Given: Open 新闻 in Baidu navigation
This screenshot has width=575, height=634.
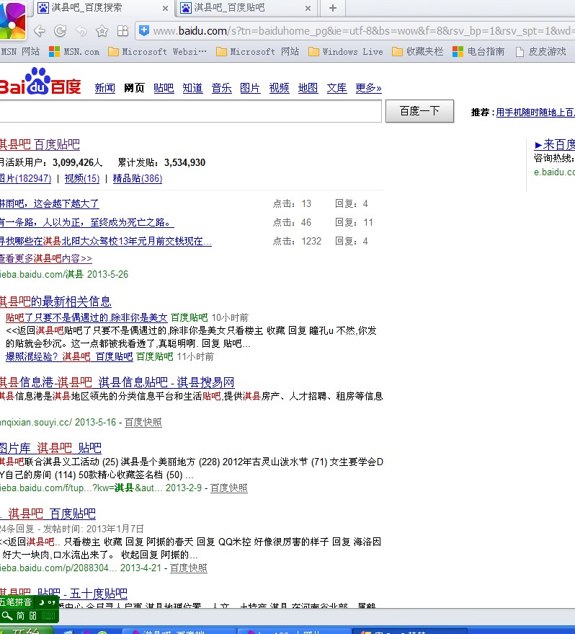Looking at the screenshot, I should [105, 88].
